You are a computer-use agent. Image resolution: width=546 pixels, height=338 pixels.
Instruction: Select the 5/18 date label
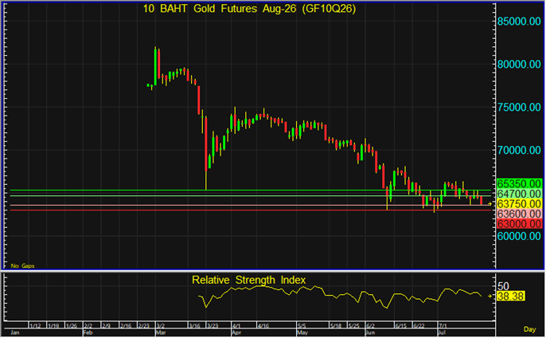point(336,326)
